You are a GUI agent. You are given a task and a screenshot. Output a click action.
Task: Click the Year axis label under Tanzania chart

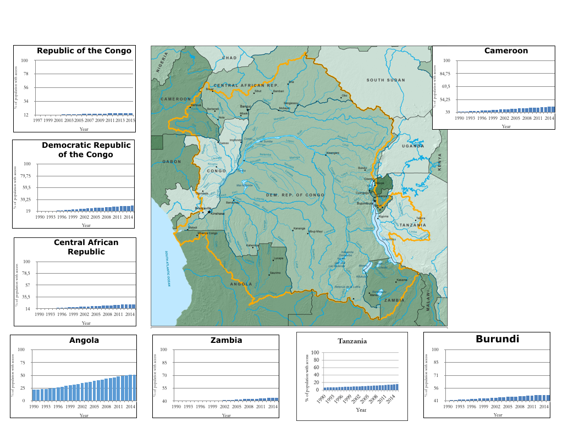tap(361, 409)
